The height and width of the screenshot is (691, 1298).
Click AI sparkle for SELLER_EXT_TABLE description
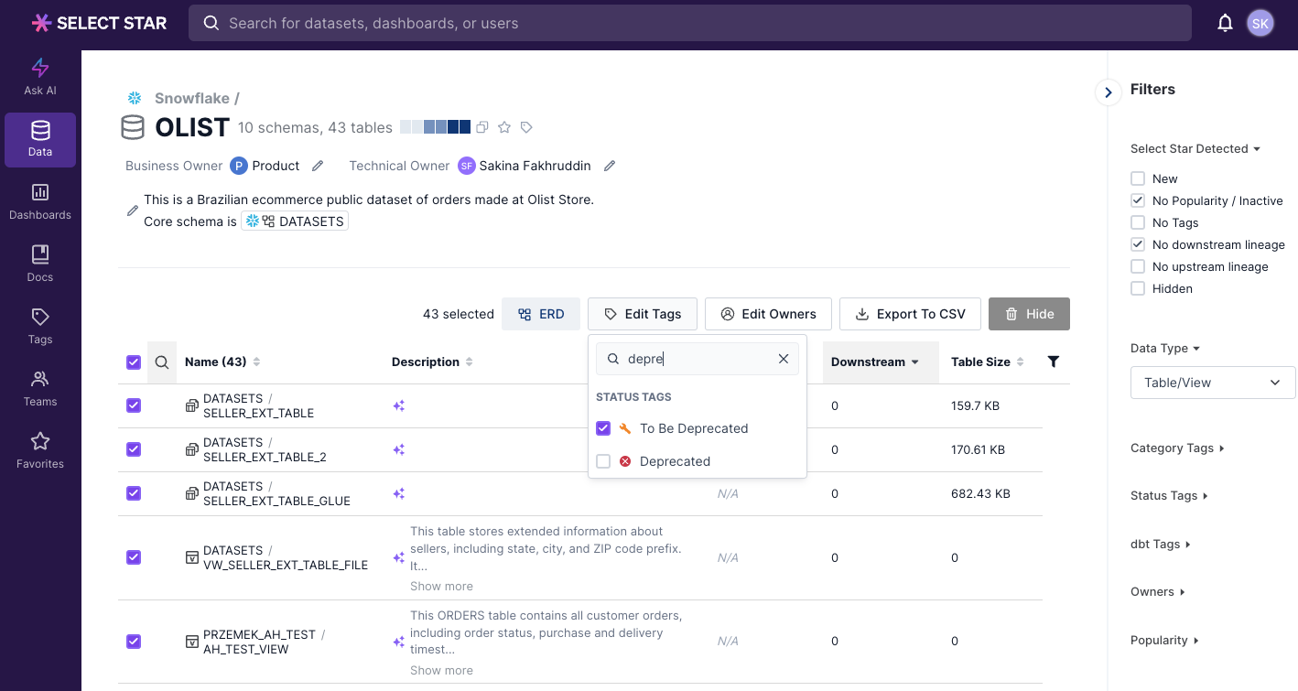tap(398, 405)
